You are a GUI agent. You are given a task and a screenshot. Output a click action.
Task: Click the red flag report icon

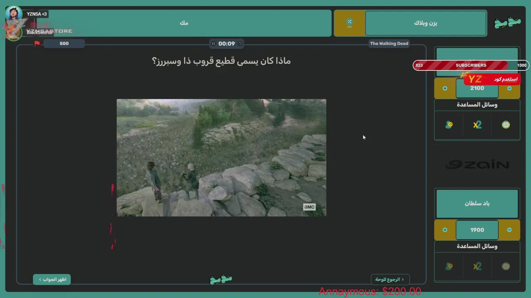click(37, 43)
